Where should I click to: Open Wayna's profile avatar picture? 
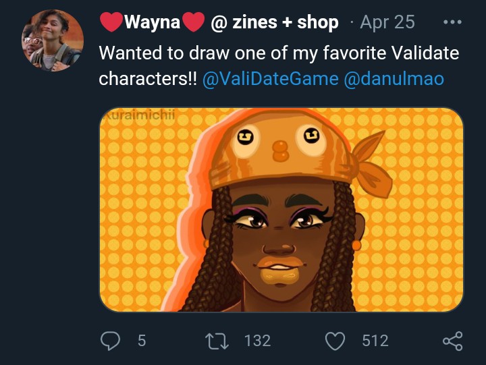(x=53, y=40)
